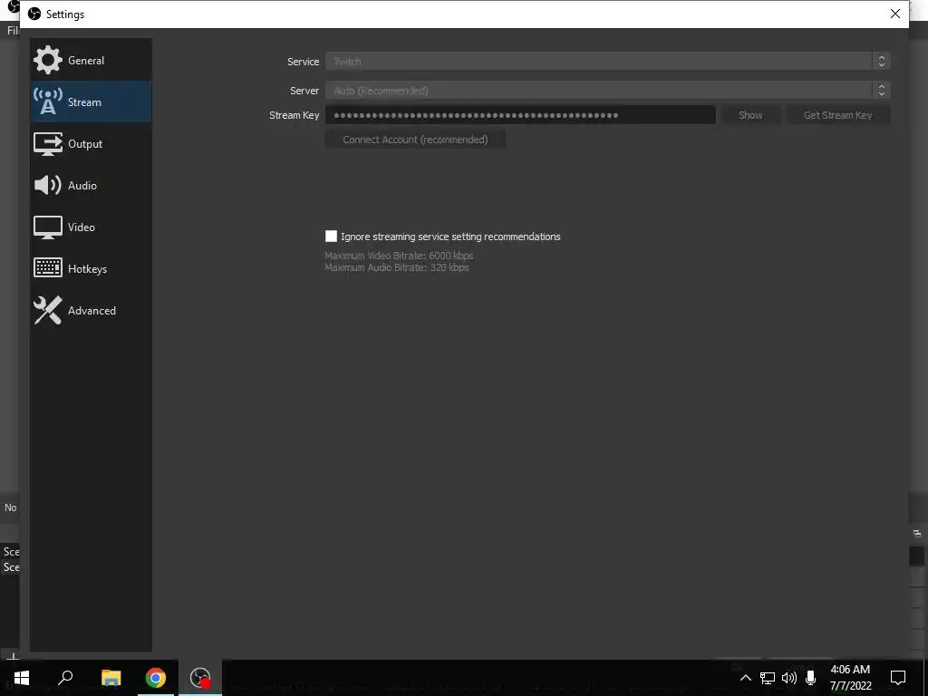Select the Stream settings section

point(92,101)
